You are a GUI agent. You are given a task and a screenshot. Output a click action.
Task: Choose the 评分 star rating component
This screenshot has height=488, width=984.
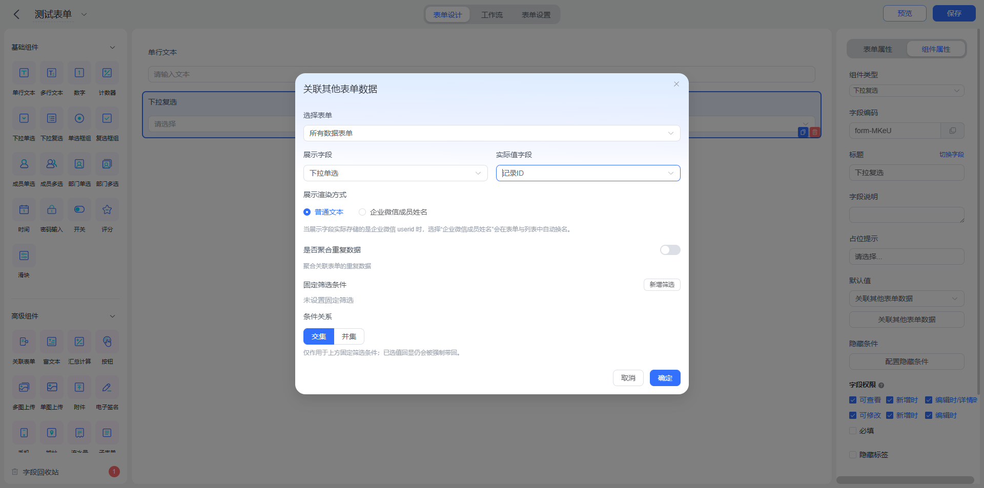pos(107,209)
